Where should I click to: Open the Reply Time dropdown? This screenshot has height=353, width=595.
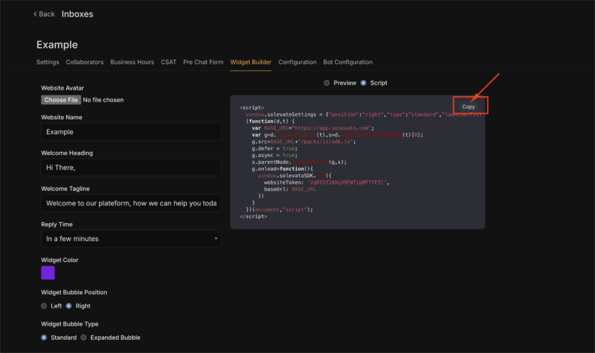click(x=131, y=239)
